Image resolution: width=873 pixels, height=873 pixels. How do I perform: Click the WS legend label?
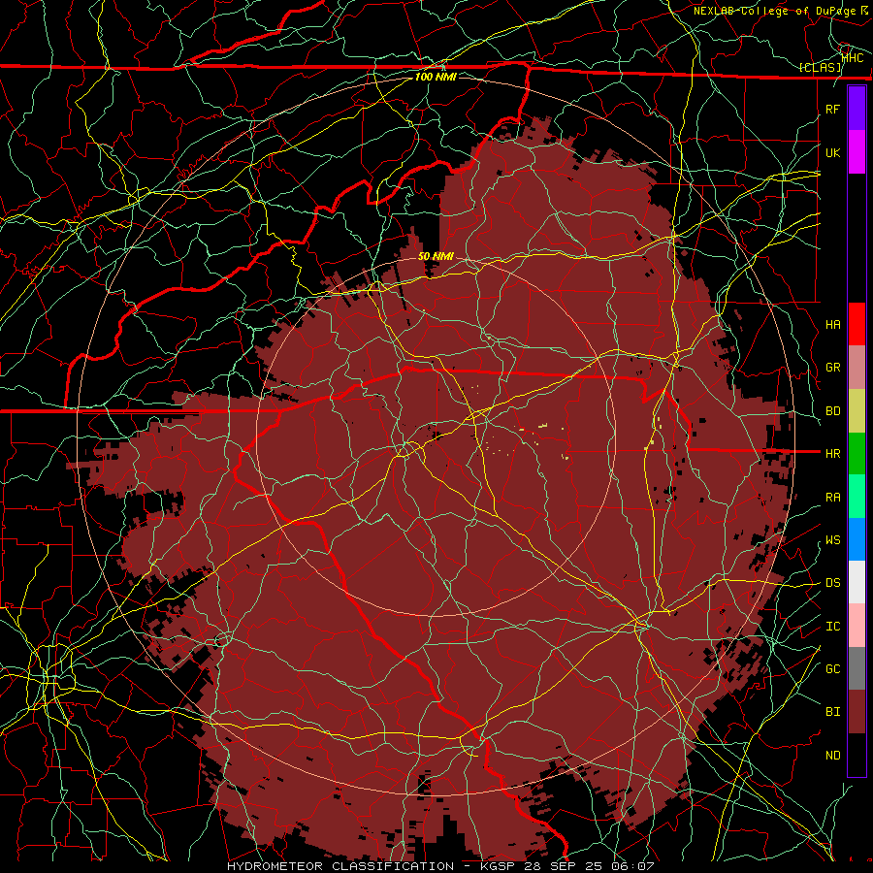coord(832,539)
